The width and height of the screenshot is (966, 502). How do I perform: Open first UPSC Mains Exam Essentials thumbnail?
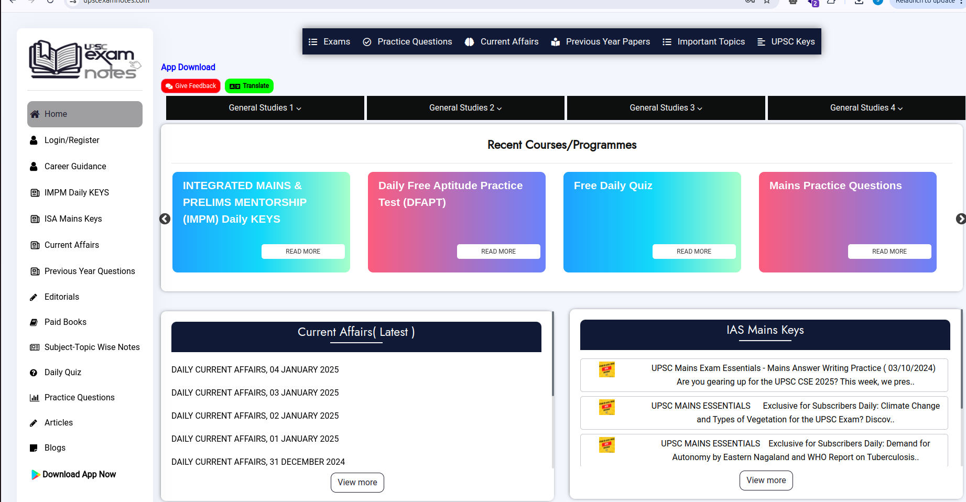pyautogui.click(x=606, y=369)
